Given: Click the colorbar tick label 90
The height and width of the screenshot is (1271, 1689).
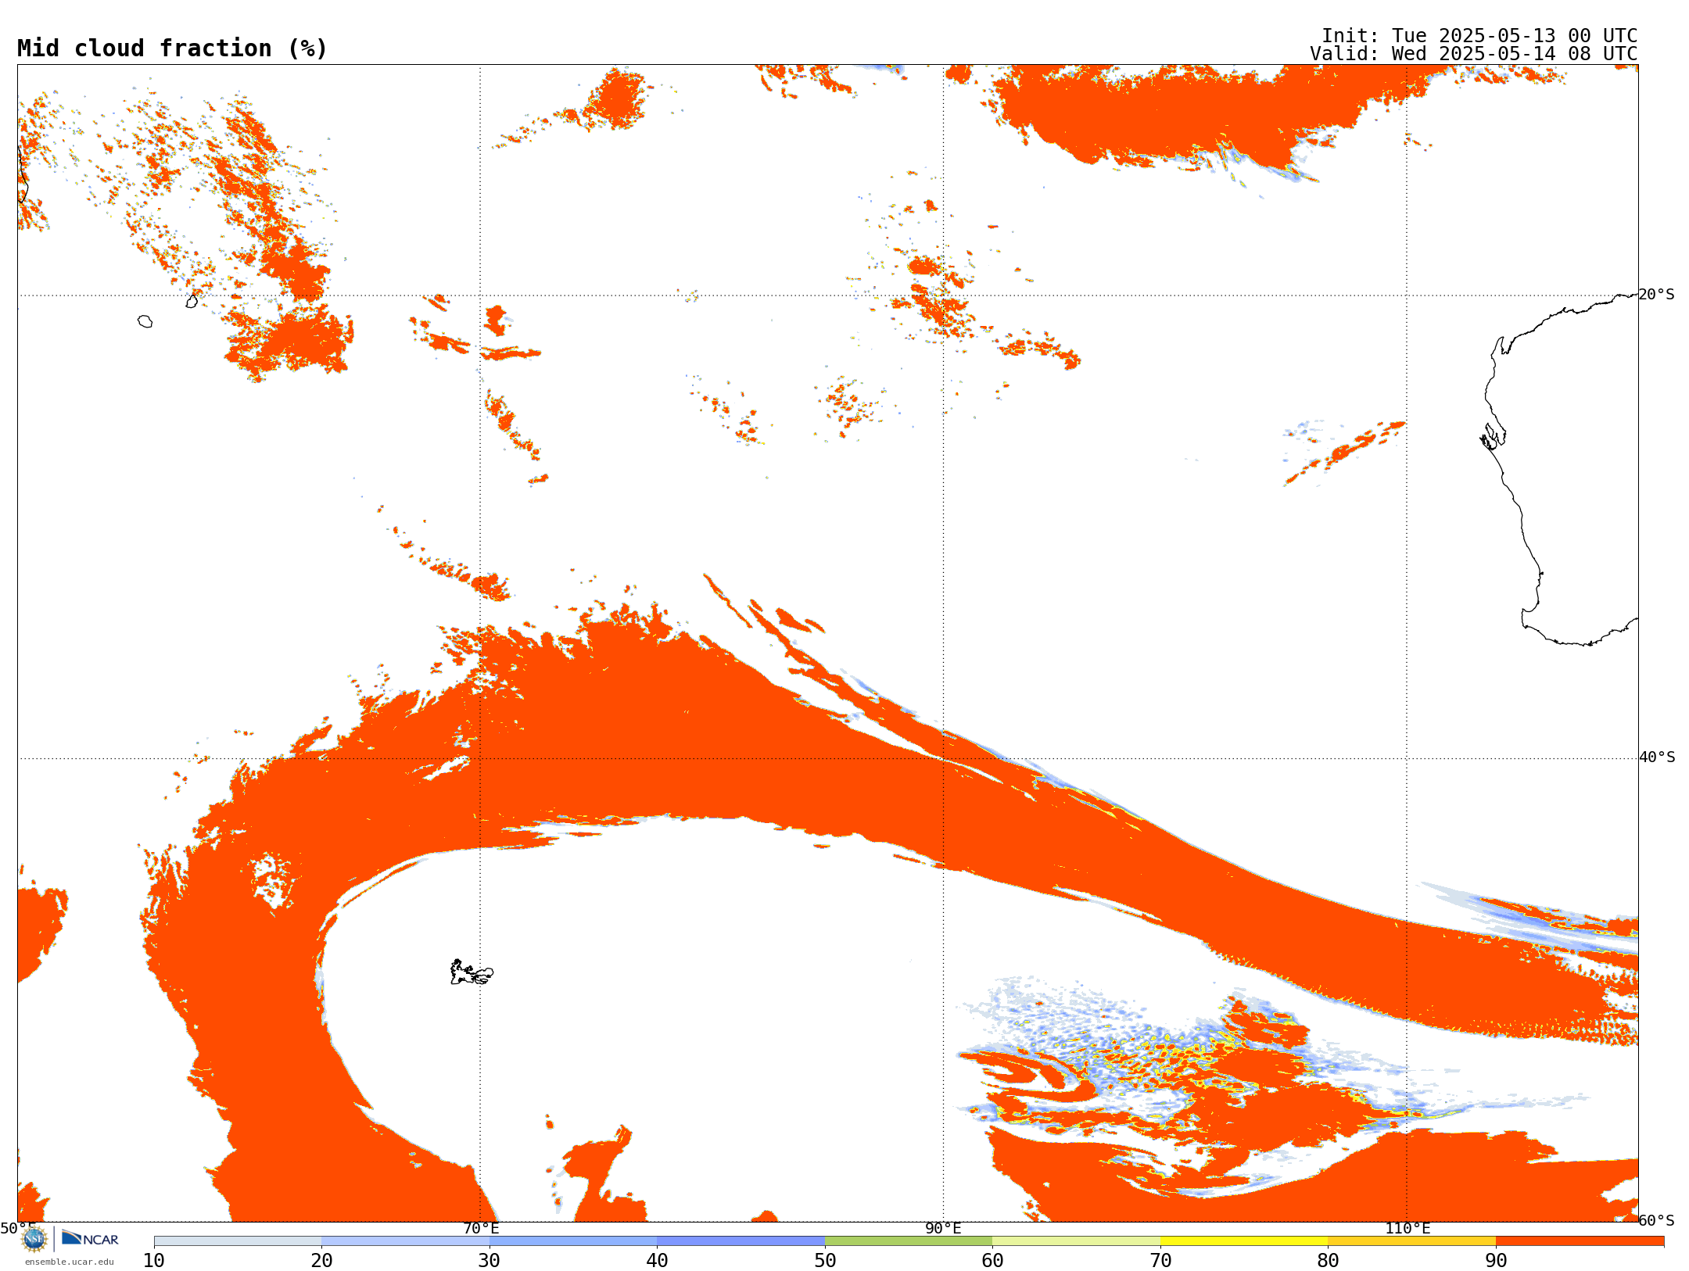Looking at the screenshot, I should click(x=1496, y=1260).
